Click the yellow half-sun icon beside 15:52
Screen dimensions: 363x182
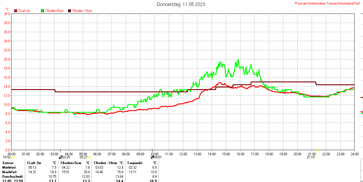click(x=13, y=157)
